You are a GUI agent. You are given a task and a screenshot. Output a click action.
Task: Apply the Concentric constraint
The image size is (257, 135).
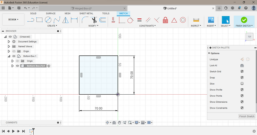click(x=183, y=20)
